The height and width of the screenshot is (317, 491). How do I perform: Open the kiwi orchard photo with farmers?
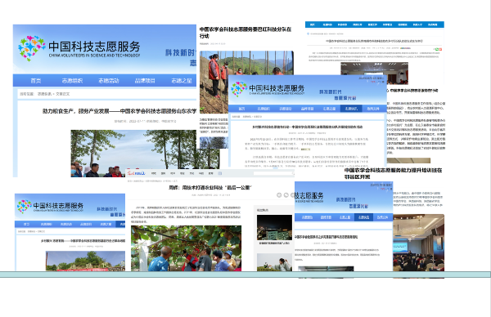point(186,248)
